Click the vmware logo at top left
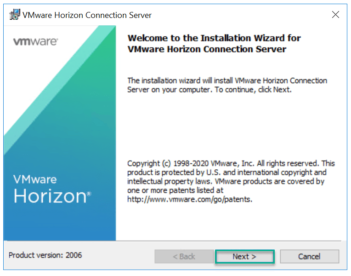This screenshot has height=276, width=351. [35, 42]
